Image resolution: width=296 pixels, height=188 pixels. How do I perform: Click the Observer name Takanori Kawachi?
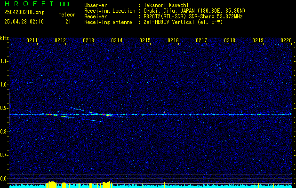pyautogui.click(x=166, y=5)
